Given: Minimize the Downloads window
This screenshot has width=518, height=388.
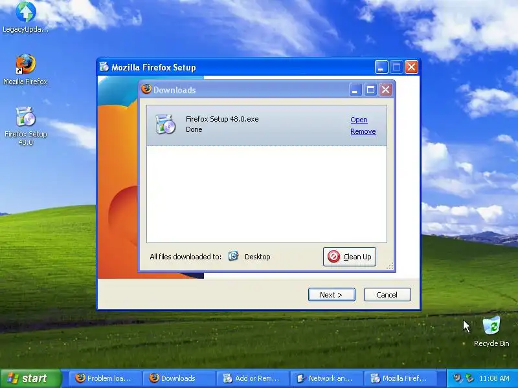Looking at the screenshot, I should click(355, 90).
